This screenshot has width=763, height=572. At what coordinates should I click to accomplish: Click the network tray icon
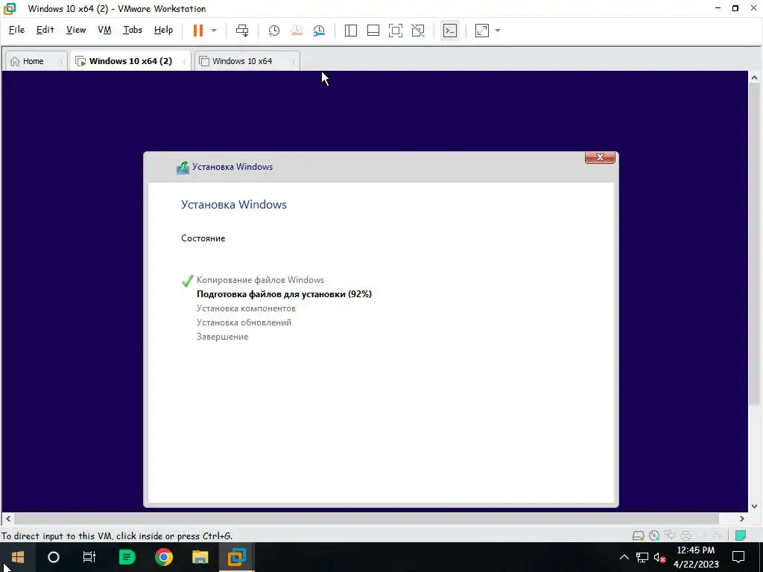point(642,557)
